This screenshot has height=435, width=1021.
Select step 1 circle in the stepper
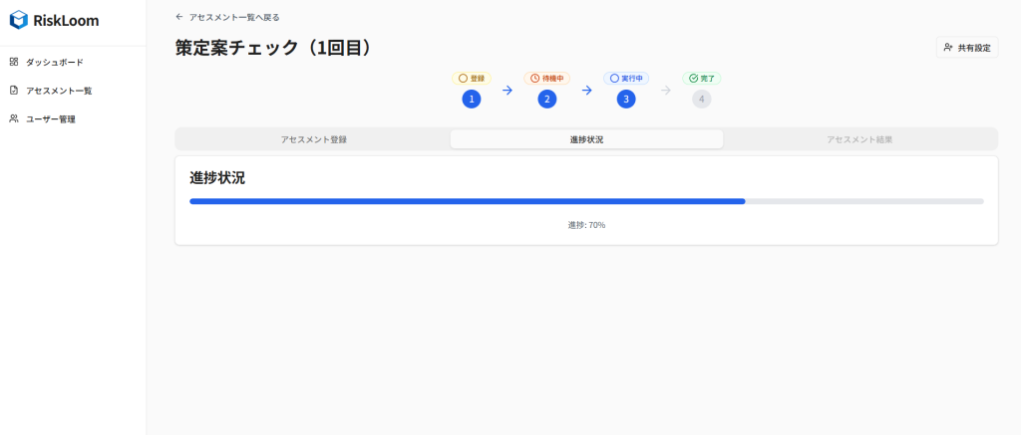pyautogui.click(x=472, y=99)
